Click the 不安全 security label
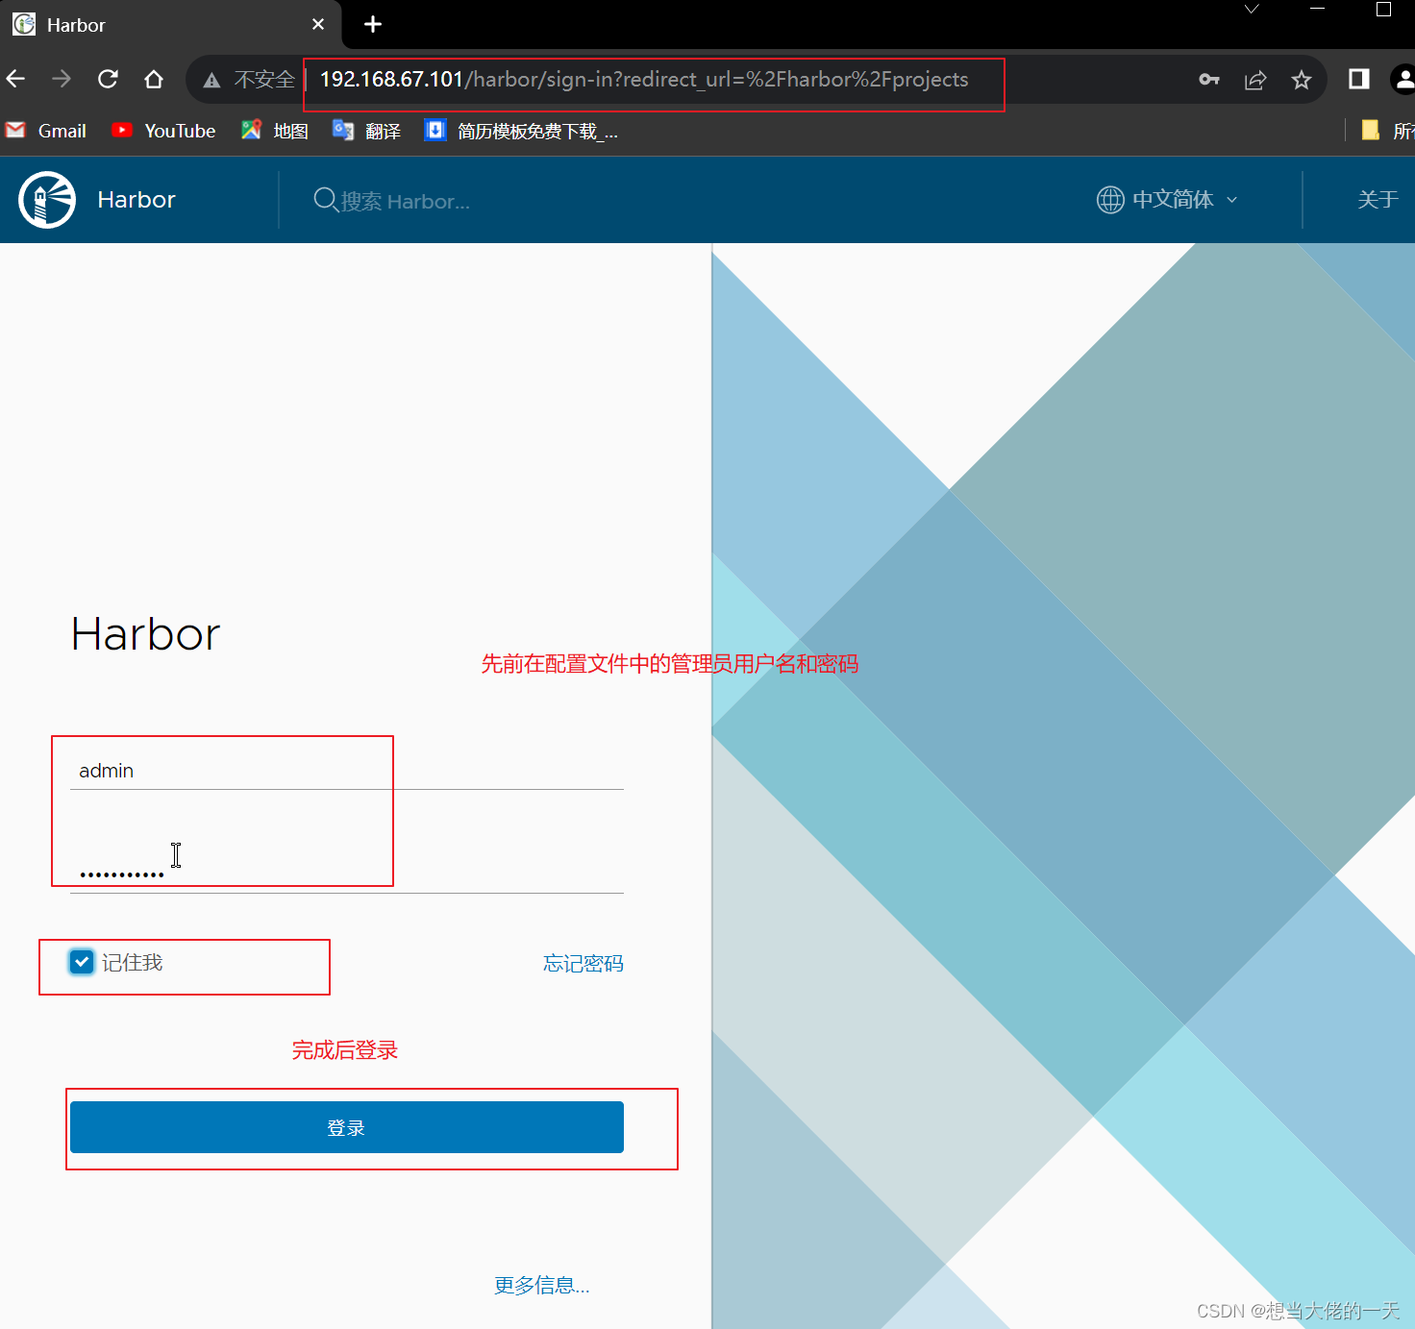This screenshot has height=1329, width=1415. [264, 80]
